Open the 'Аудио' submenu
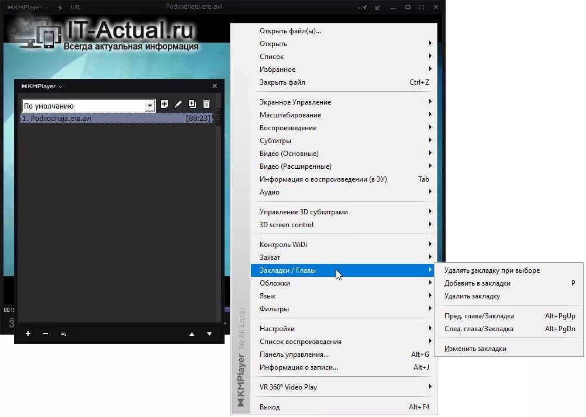This screenshot has height=417, width=586. pyautogui.click(x=342, y=192)
